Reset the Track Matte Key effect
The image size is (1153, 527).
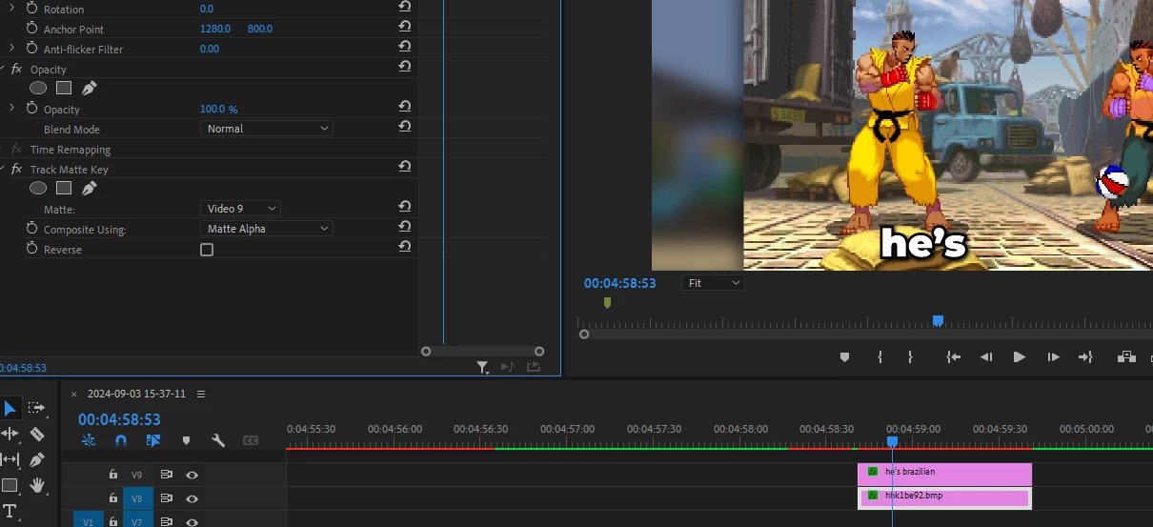[x=405, y=167]
